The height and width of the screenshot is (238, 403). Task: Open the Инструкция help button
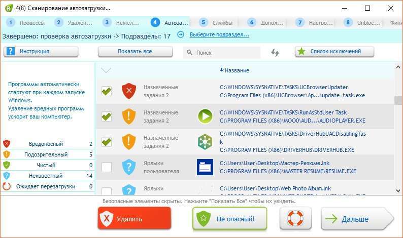[x=41, y=52]
